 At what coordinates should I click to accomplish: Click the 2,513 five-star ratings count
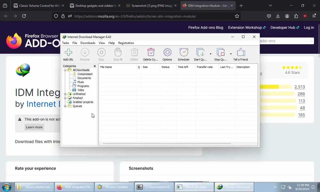click(x=299, y=87)
